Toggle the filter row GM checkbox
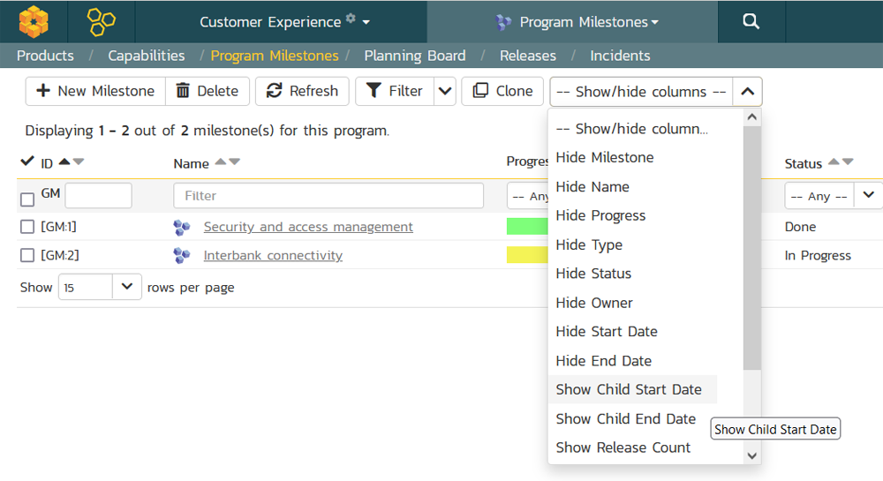 click(x=27, y=199)
